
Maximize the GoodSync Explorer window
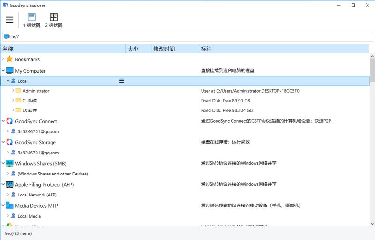pos(353,5)
